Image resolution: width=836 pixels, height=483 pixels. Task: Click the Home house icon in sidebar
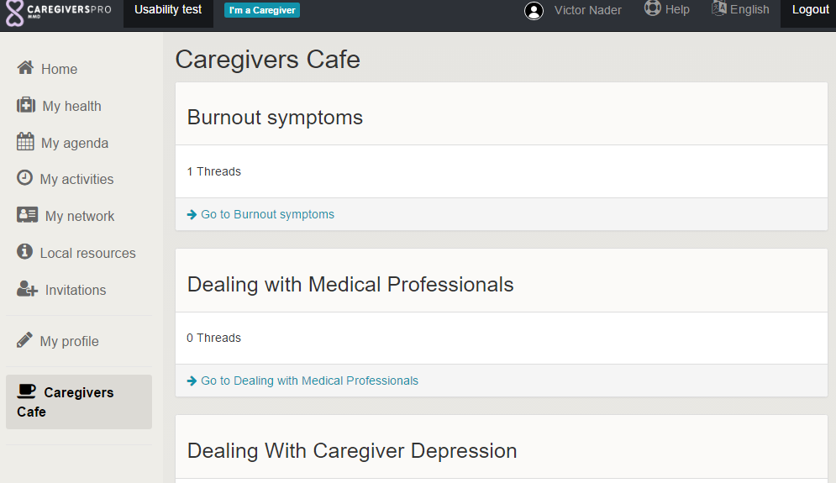tap(25, 68)
